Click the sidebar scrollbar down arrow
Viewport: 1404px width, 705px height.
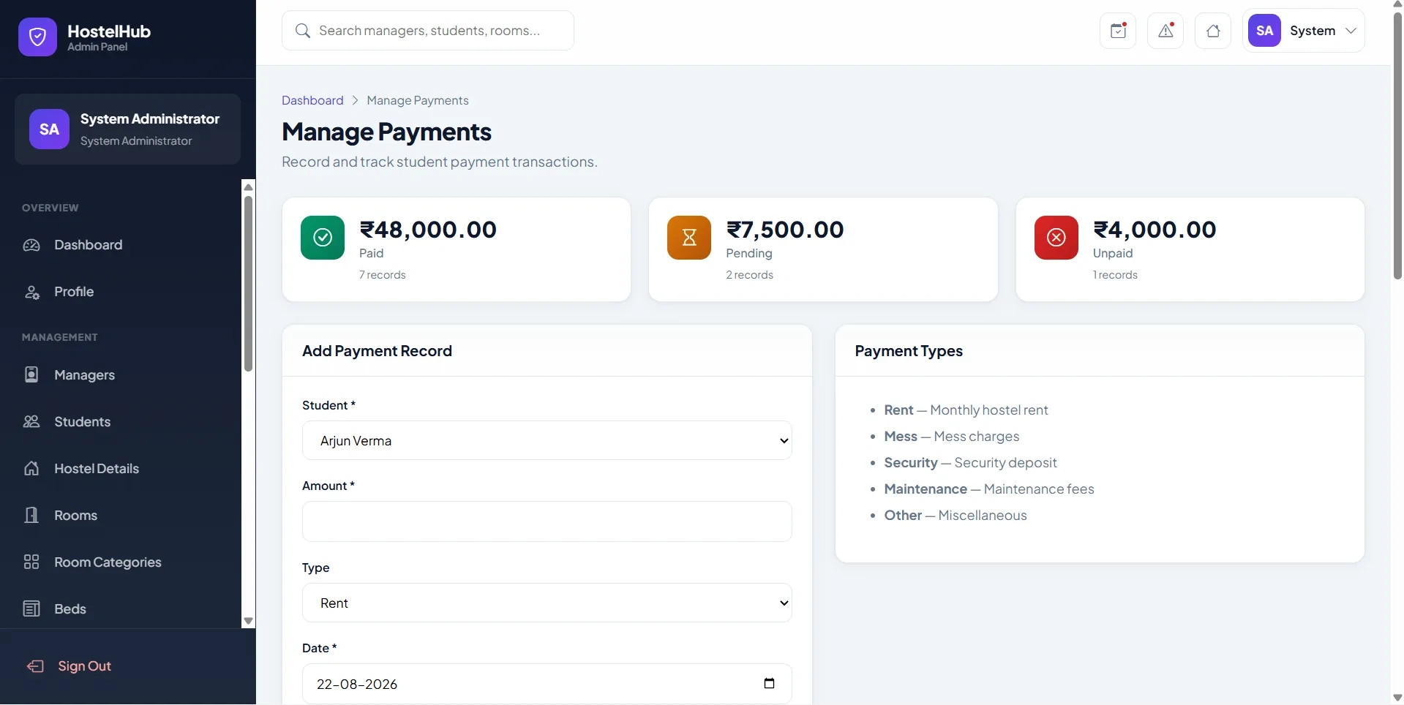[x=248, y=621]
